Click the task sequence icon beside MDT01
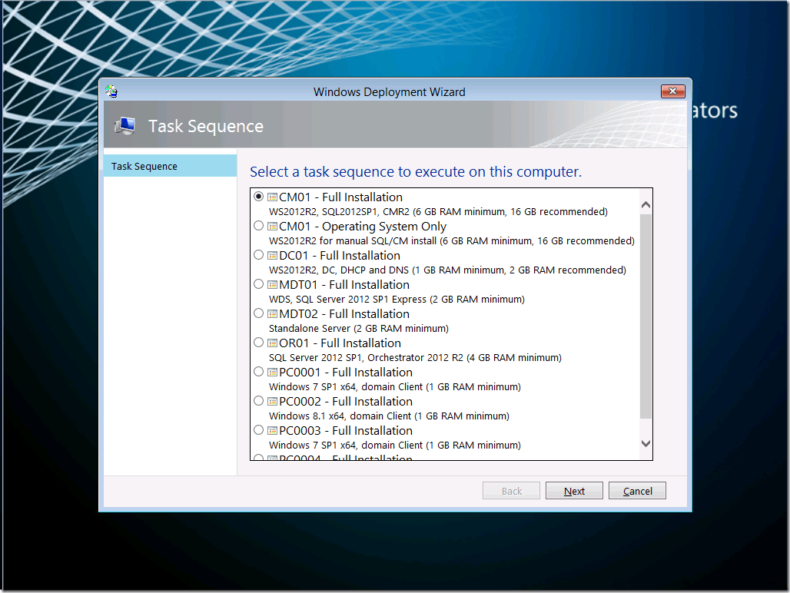 point(273,284)
